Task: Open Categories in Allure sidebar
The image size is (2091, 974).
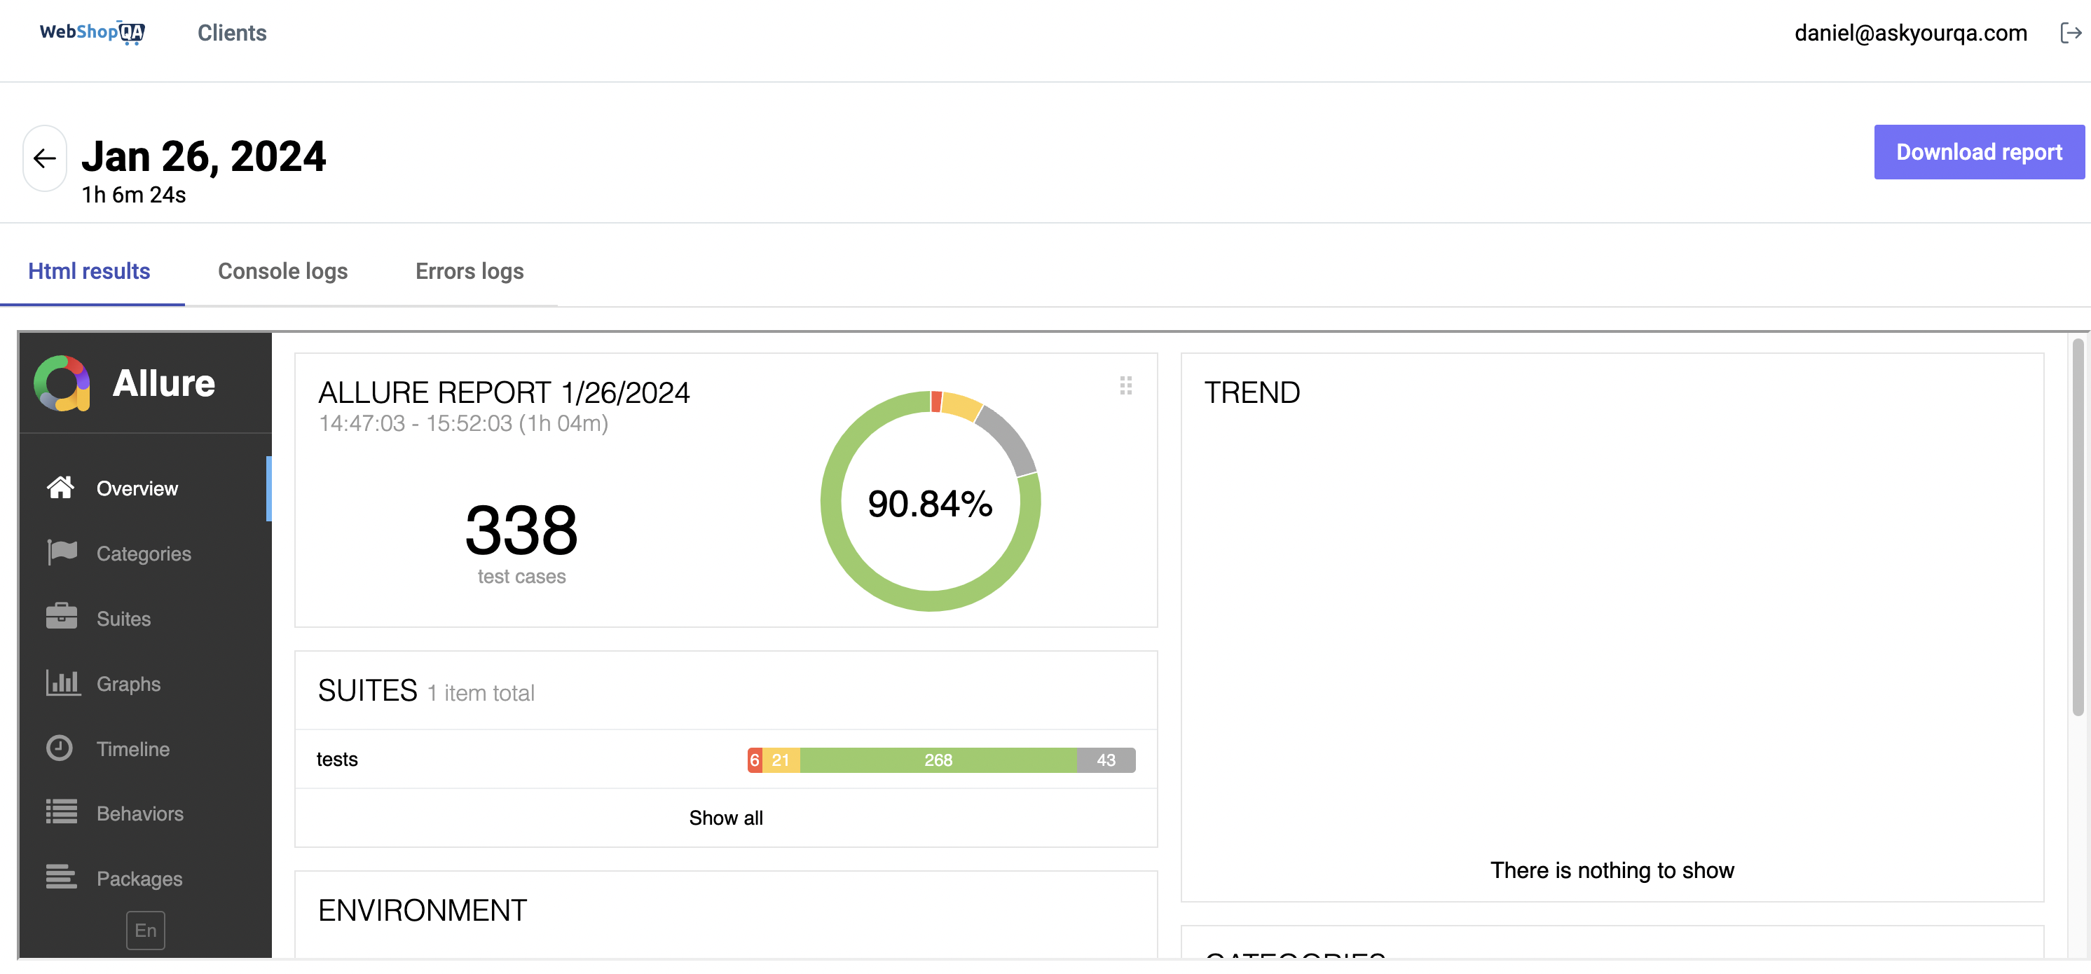Action: pyautogui.click(x=144, y=554)
